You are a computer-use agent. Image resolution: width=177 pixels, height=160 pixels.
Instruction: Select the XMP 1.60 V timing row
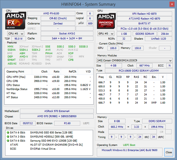[x=134, y=103]
